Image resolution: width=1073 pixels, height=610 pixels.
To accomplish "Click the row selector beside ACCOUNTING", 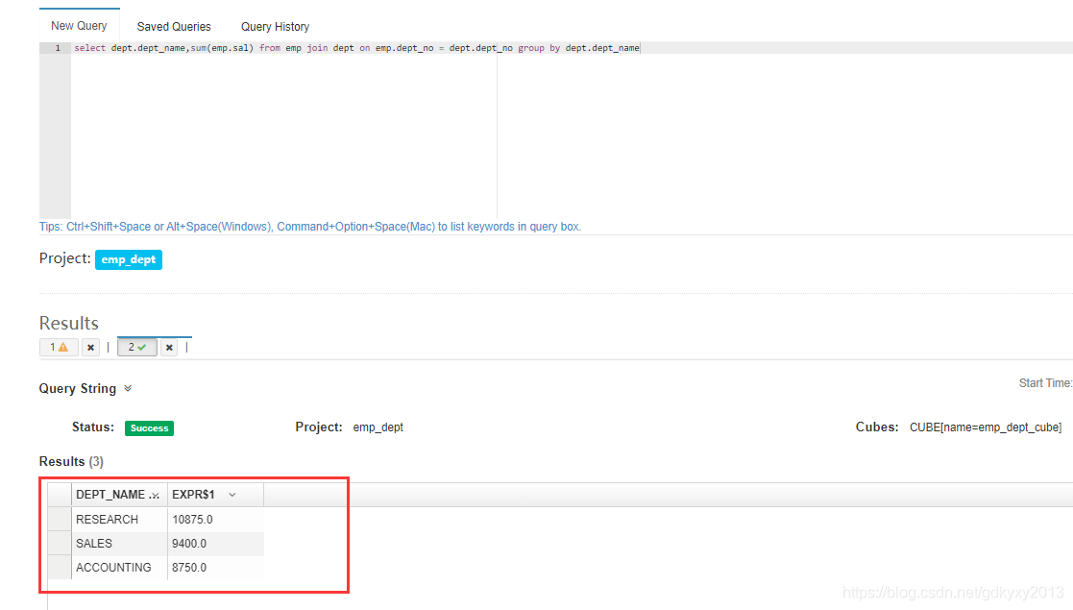I will pyautogui.click(x=60, y=567).
